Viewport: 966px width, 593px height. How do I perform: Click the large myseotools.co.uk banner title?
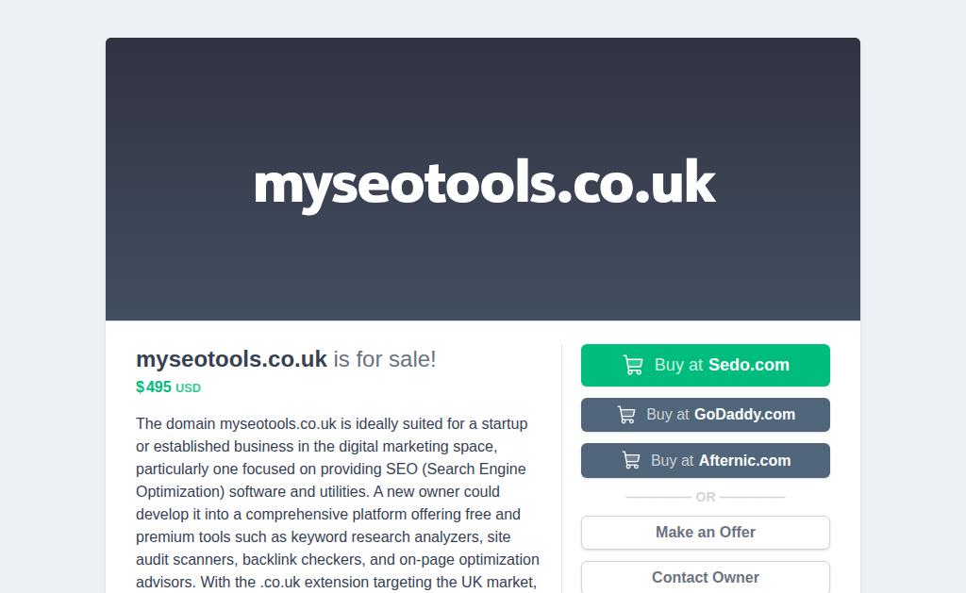click(484, 184)
